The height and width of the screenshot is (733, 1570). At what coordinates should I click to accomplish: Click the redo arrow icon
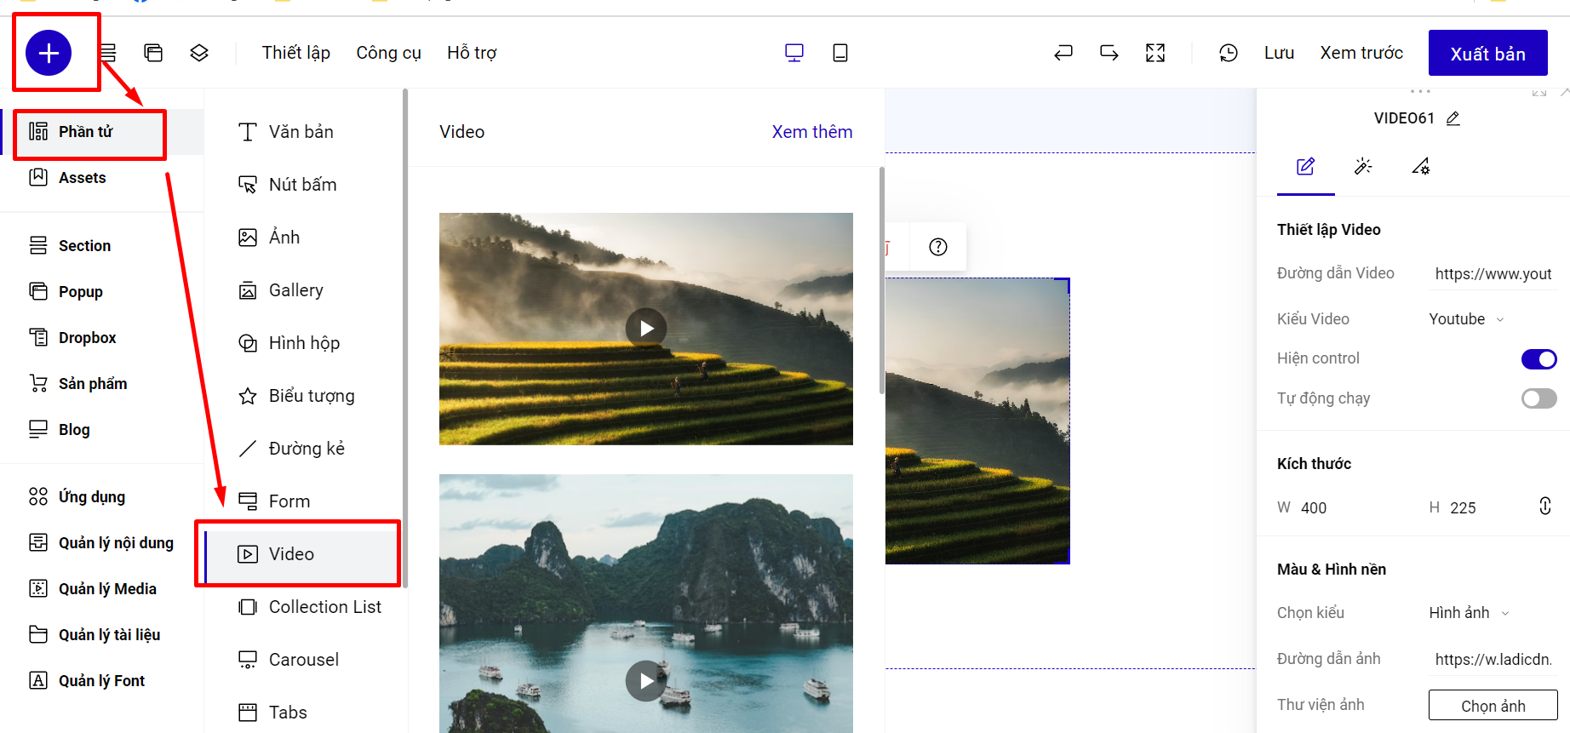[1109, 53]
